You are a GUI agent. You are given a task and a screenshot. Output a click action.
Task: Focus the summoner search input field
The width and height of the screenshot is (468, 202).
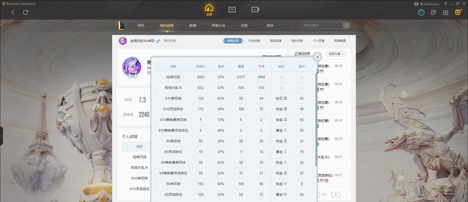(322, 26)
